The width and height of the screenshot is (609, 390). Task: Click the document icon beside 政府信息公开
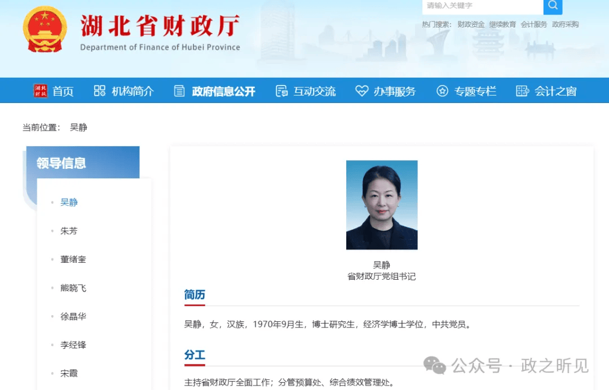coord(179,91)
